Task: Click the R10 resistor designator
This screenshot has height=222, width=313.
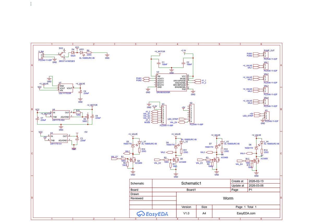Action: point(143,149)
